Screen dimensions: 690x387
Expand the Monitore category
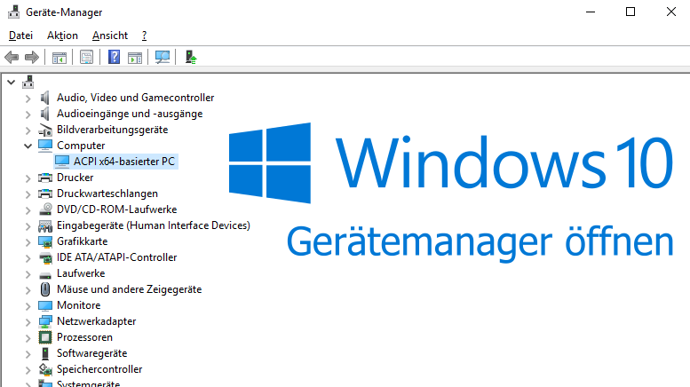coord(28,306)
